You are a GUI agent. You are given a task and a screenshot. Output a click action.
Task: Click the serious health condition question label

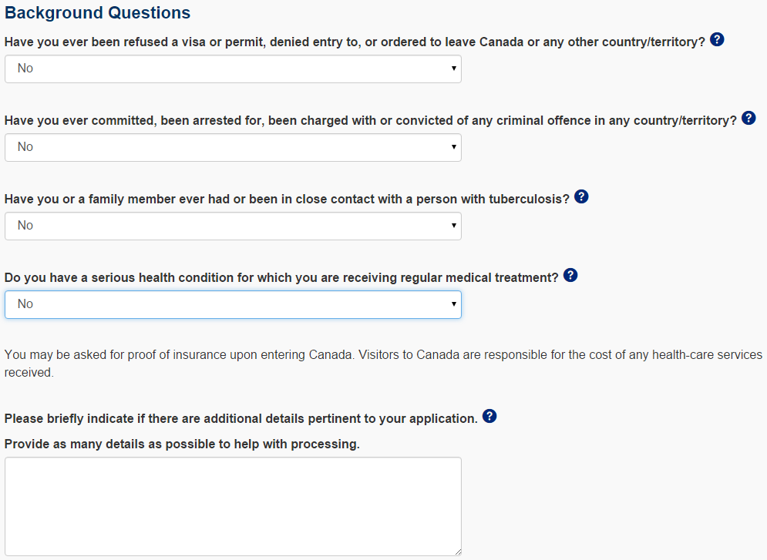click(x=281, y=277)
